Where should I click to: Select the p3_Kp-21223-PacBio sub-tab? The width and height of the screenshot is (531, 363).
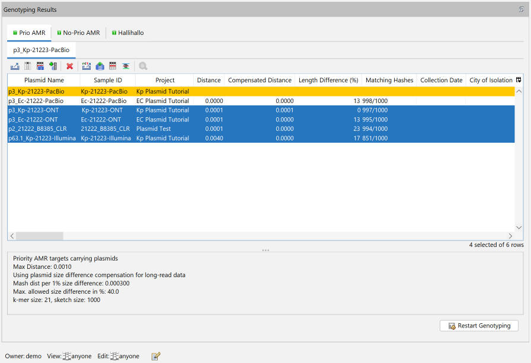tap(41, 50)
